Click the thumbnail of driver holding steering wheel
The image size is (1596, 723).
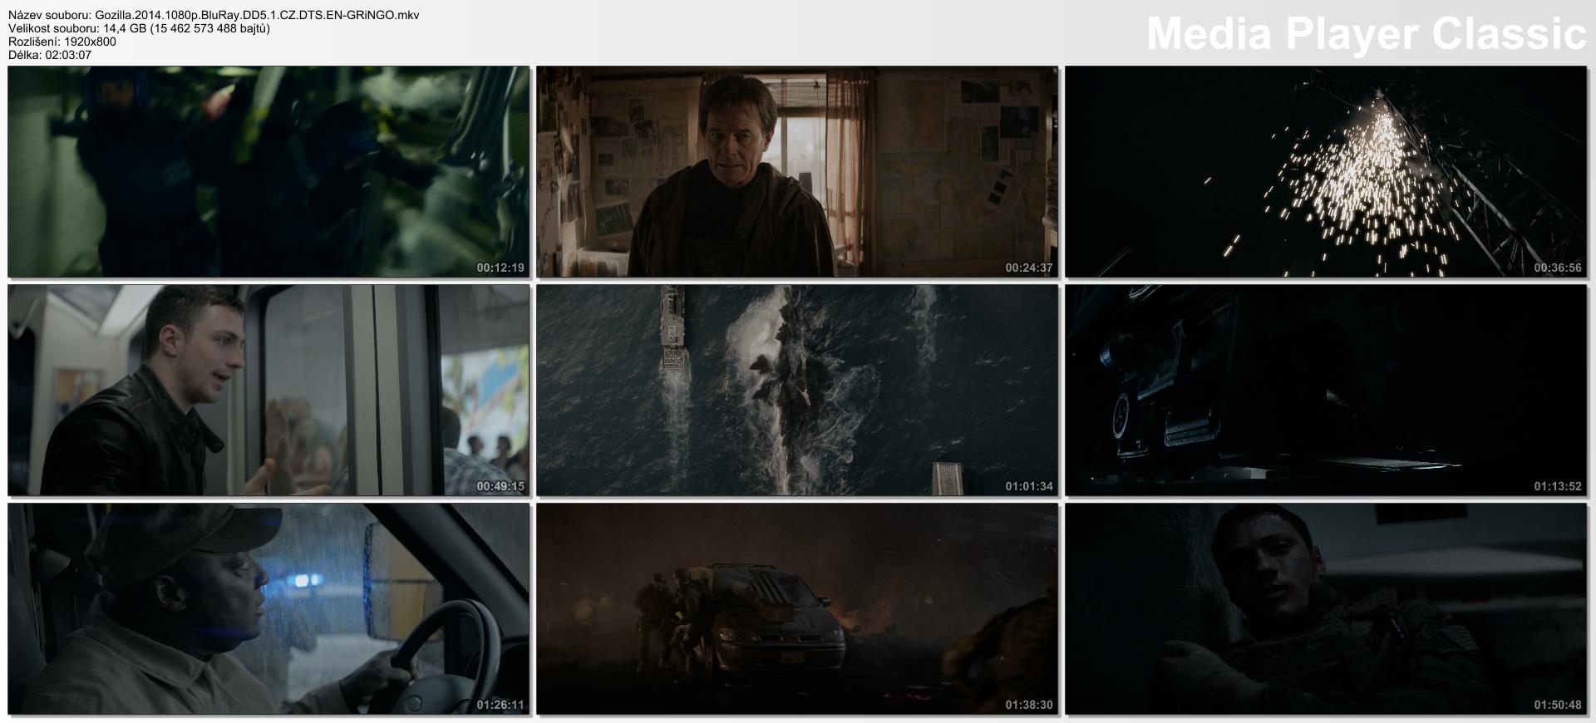pos(268,608)
